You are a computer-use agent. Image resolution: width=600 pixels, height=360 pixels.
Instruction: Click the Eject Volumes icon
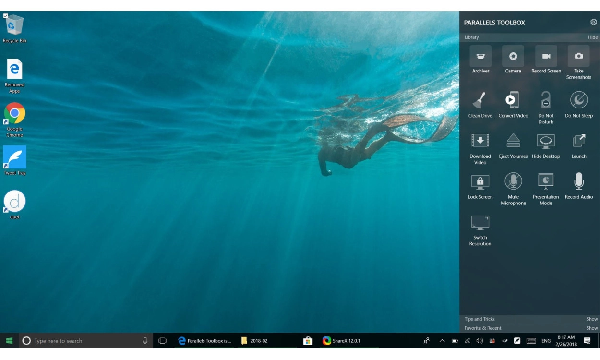[x=513, y=141]
